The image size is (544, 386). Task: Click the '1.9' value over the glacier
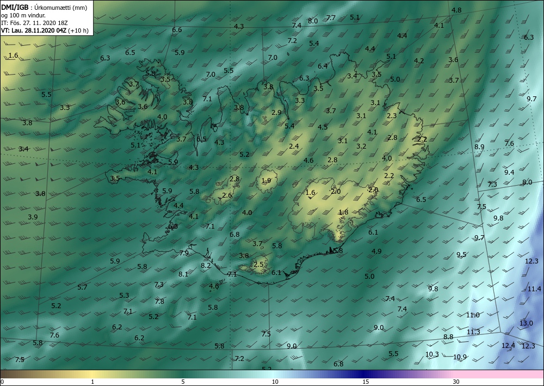[266, 181]
